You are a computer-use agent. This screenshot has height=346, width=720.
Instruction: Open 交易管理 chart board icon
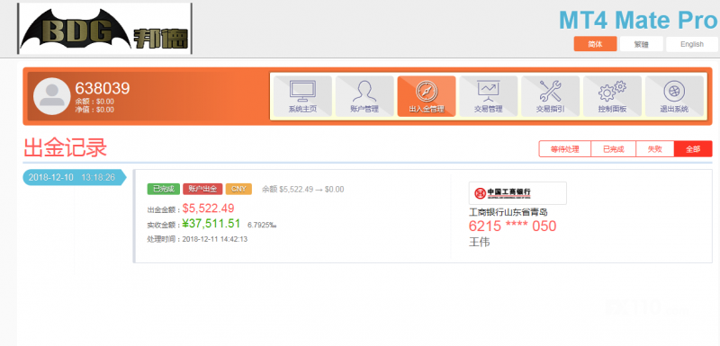coord(489,96)
